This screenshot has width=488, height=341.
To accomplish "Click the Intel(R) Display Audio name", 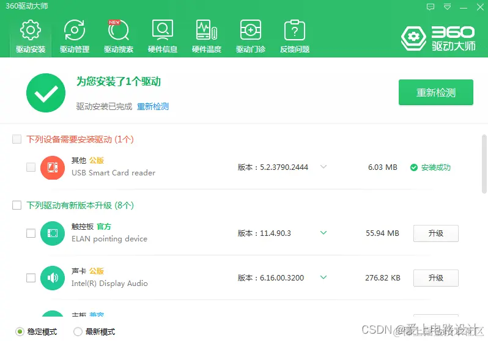I will tap(109, 284).
